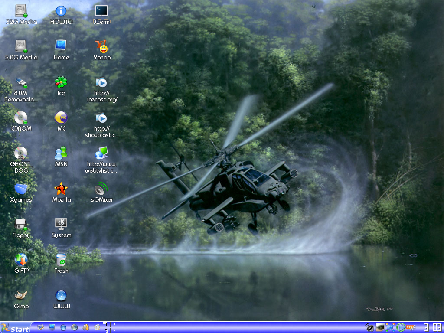This screenshot has width=444, height=333.
Task: Open the sGMixer audio mixer
Action: 100,191
